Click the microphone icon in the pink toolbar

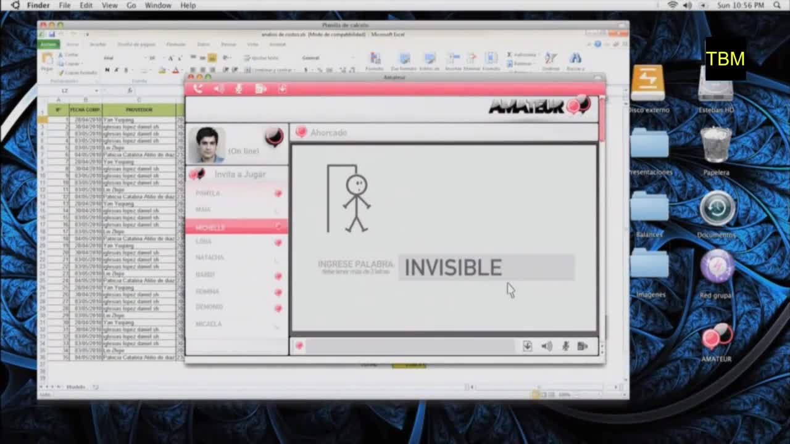click(239, 89)
